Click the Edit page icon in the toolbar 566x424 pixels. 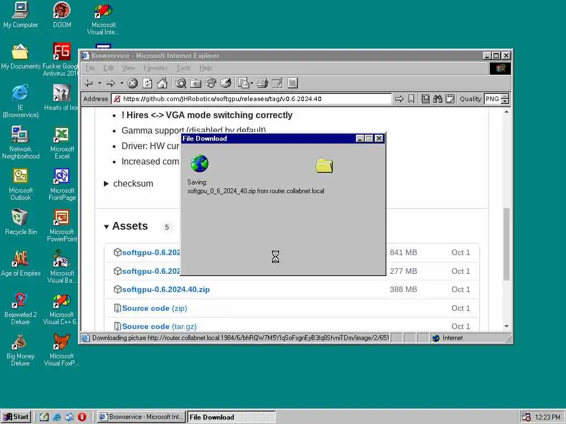[x=277, y=83]
